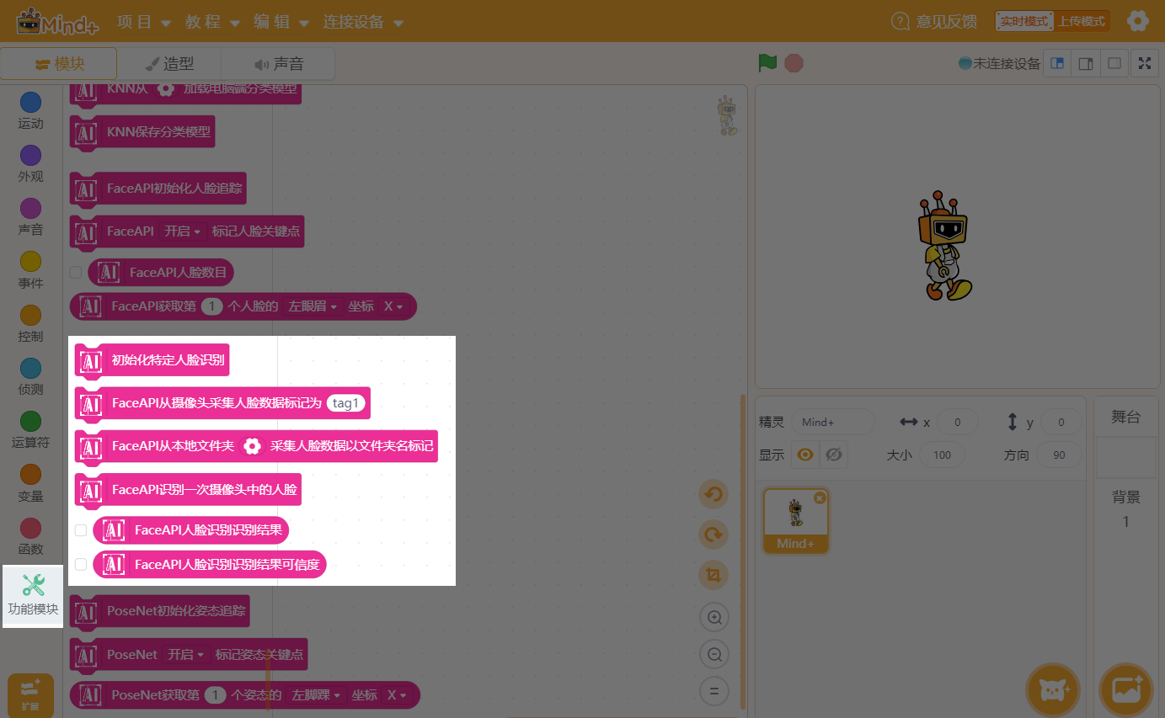Open the 扩展 extensions button
This screenshot has height=718, width=1165.
[30, 695]
